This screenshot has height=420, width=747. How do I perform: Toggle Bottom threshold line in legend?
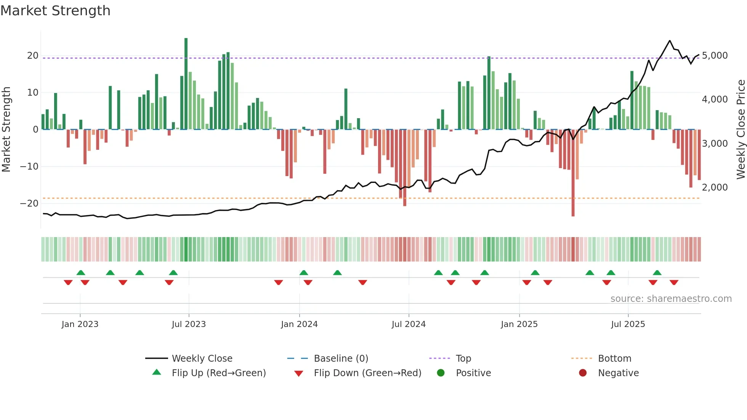click(x=614, y=358)
